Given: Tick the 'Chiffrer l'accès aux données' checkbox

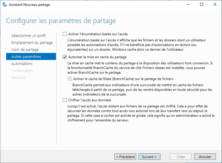Looking at the screenshot, I should tap(65, 100).
